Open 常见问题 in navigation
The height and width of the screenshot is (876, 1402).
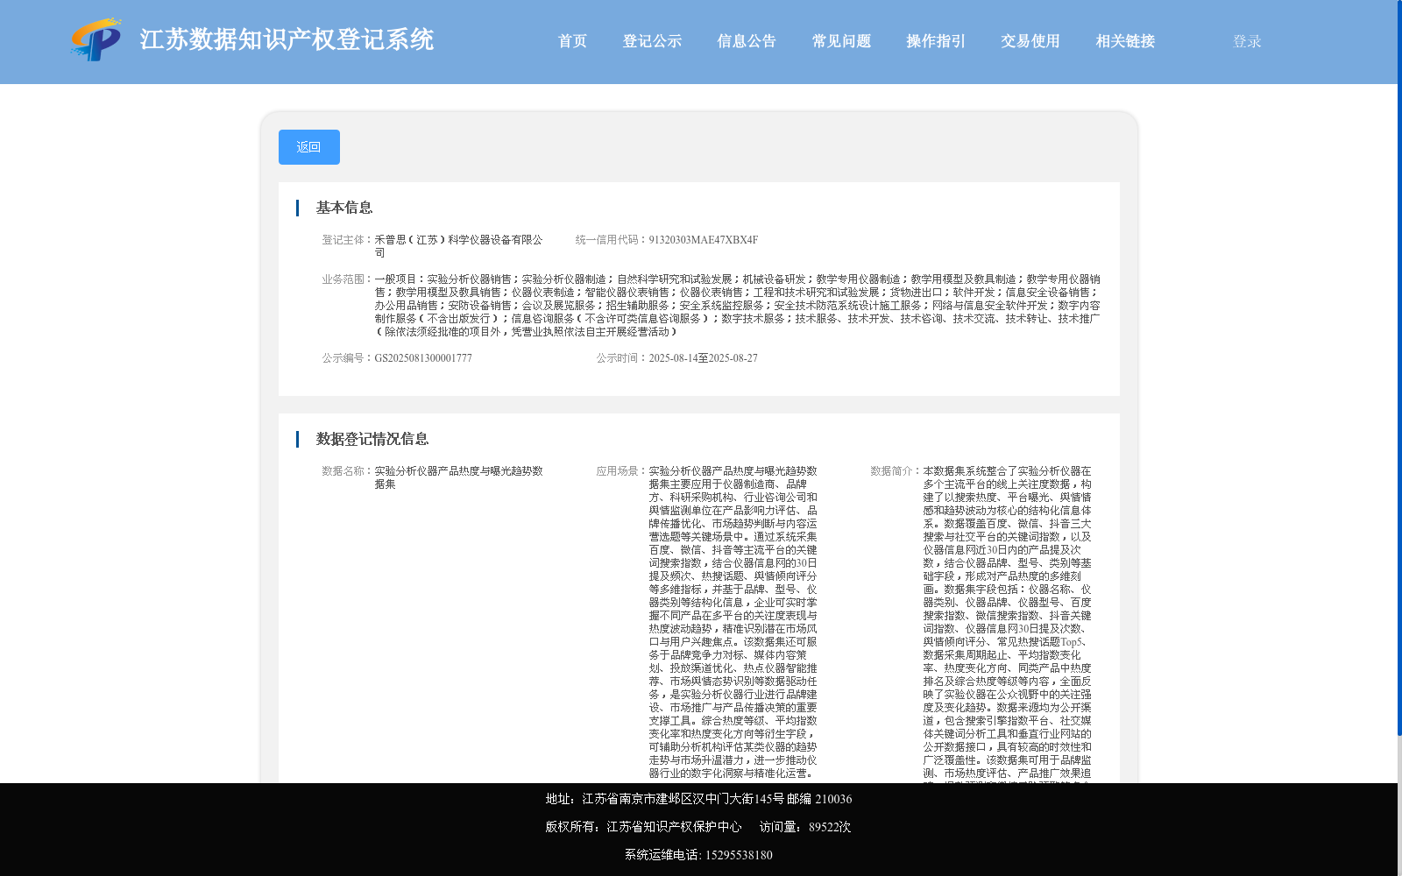pyautogui.click(x=841, y=41)
